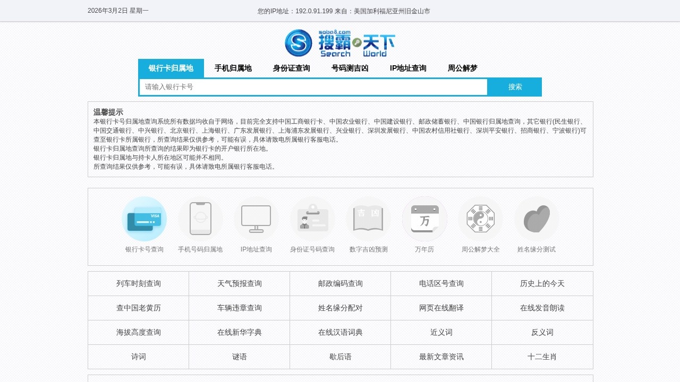Click the 在线新华字典 dictionary link
680x382 pixels.
pyautogui.click(x=239, y=332)
